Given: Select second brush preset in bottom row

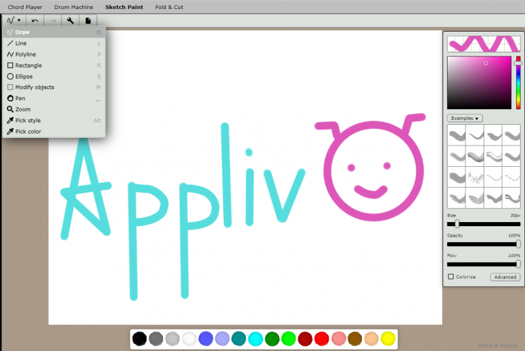Looking at the screenshot, I should point(475,198).
